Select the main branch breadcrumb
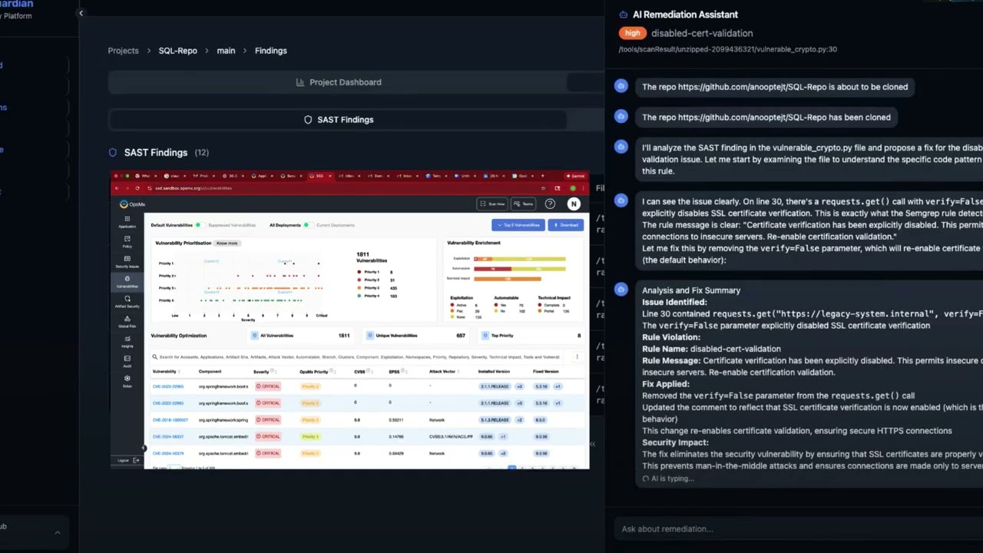 point(226,51)
